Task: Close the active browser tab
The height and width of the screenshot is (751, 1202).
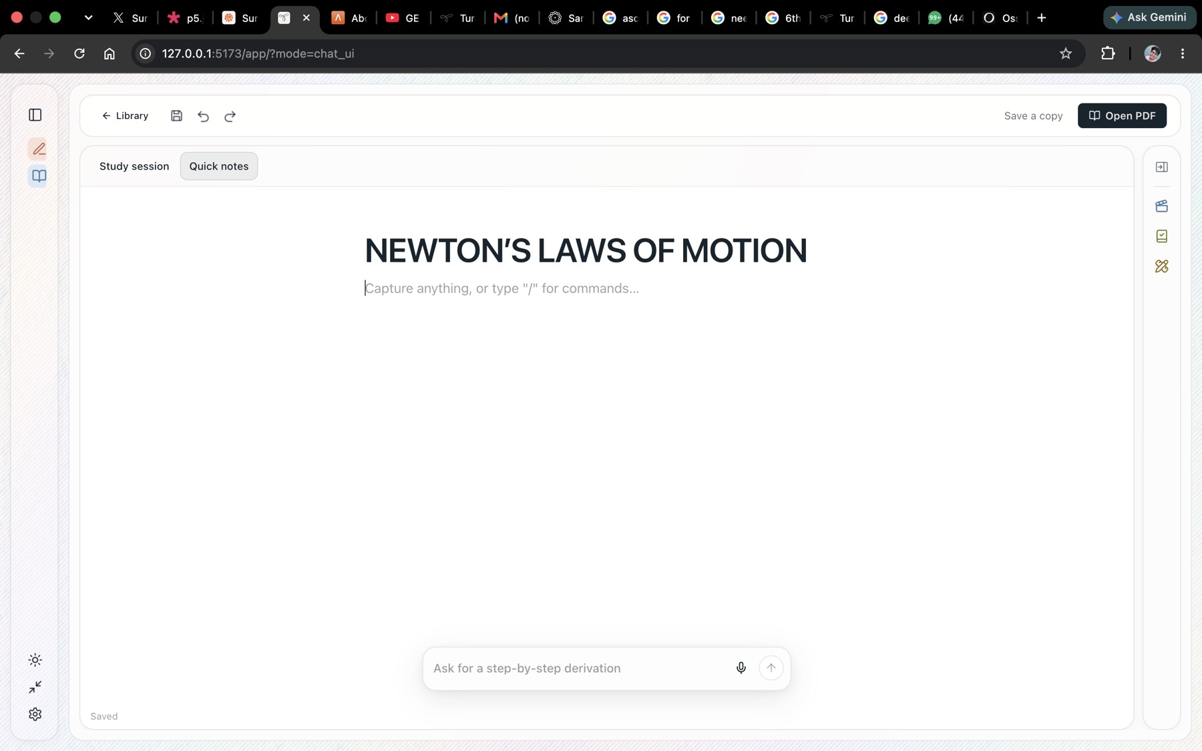Action: tap(307, 18)
